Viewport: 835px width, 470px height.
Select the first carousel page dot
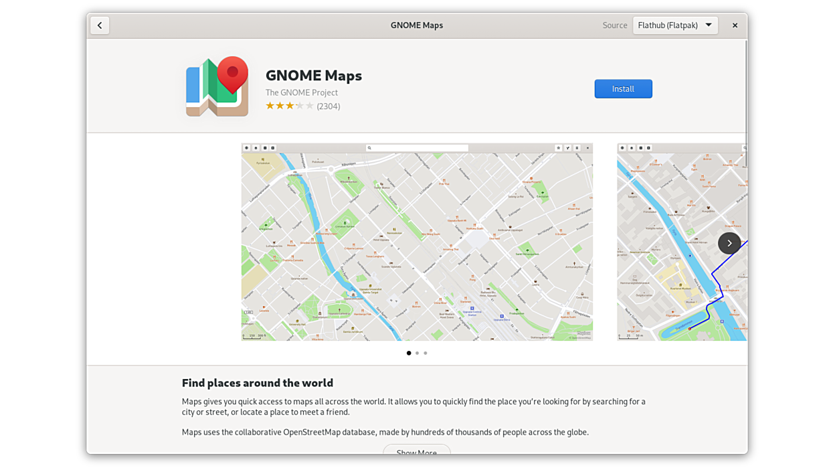pos(409,353)
